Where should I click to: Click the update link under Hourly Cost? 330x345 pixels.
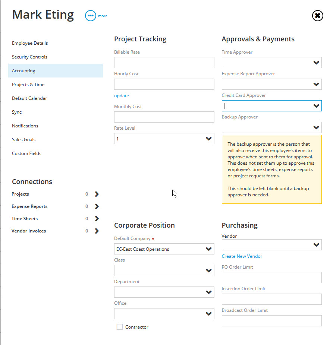click(x=122, y=96)
